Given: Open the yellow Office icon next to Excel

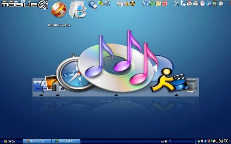Looking at the screenshot, I should click(x=158, y=3).
